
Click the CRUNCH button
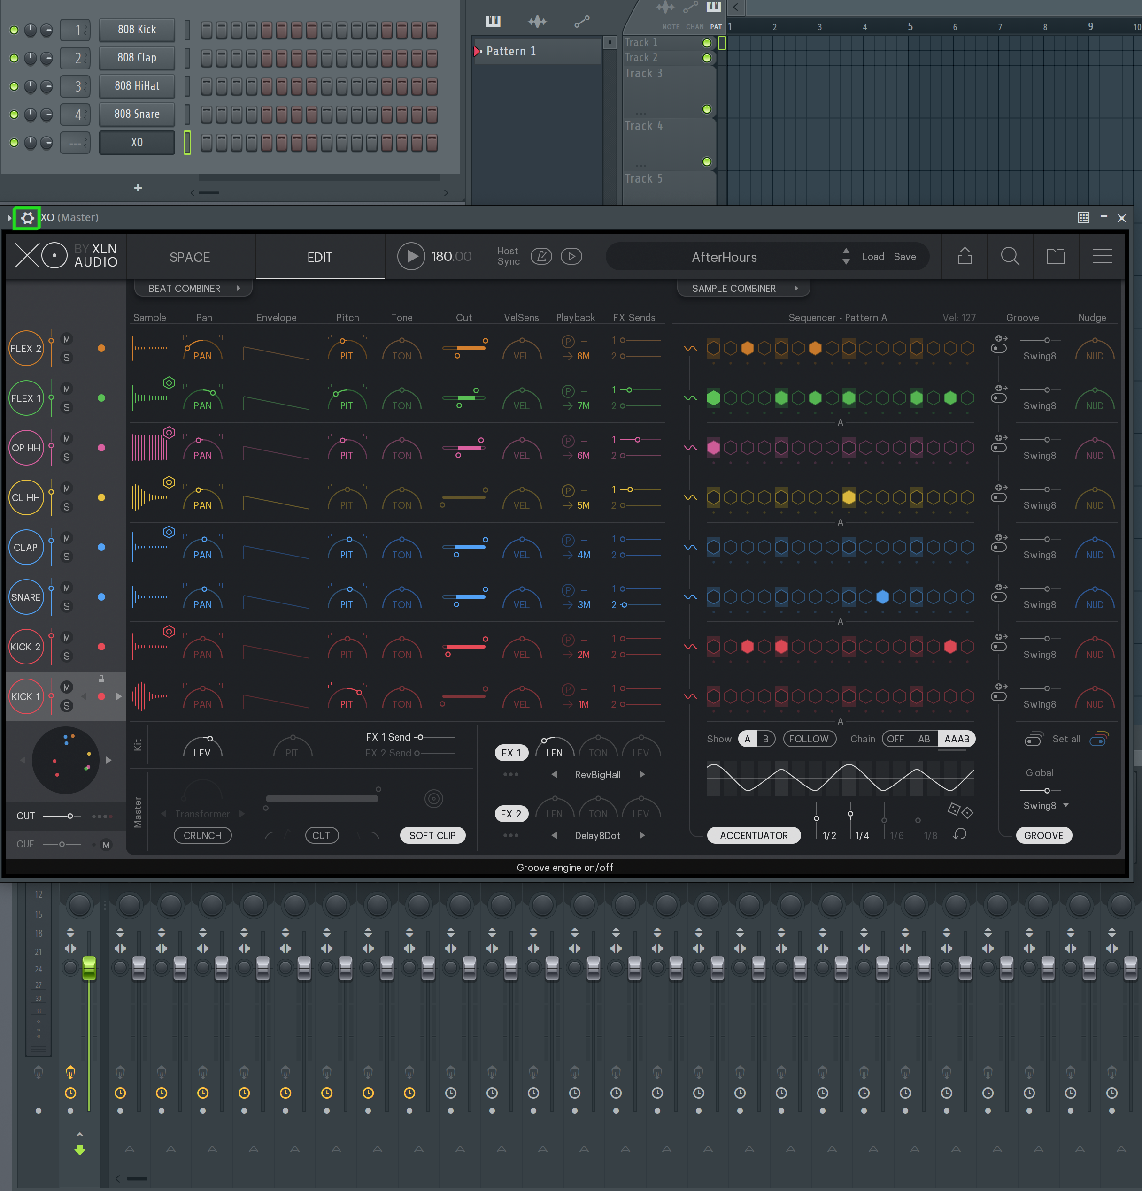[202, 835]
